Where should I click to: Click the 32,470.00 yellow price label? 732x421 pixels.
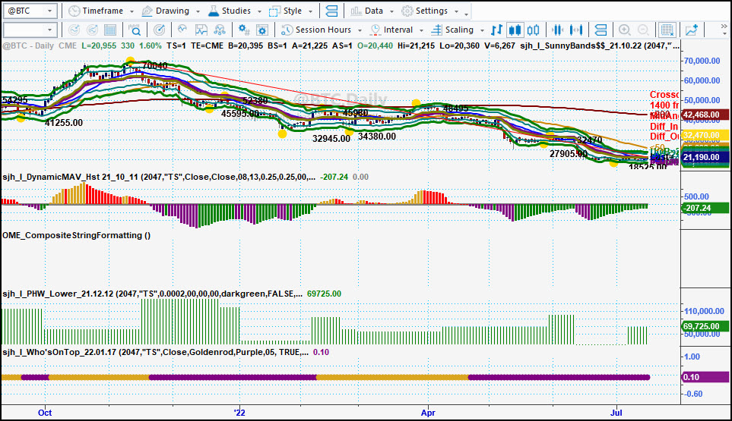(x=705, y=136)
